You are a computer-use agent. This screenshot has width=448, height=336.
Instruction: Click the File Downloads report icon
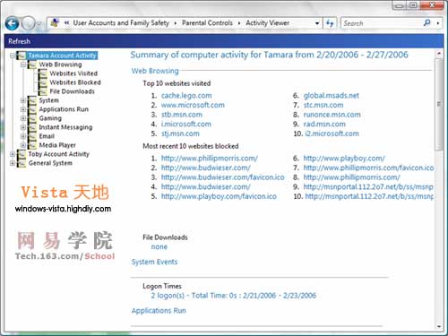(x=43, y=91)
